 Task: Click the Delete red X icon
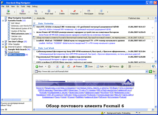point(62,11)
